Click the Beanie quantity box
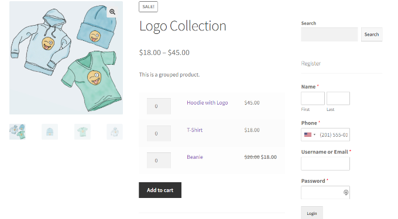 159,161
